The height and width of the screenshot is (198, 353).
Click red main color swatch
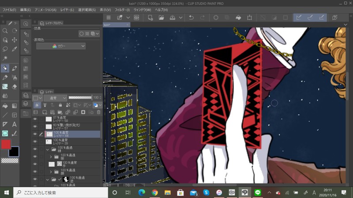point(6,144)
